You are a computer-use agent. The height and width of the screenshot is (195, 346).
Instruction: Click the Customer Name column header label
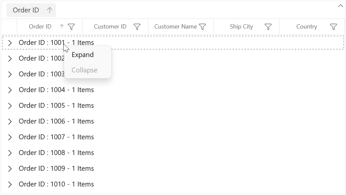pyautogui.click(x=175, y=27)
